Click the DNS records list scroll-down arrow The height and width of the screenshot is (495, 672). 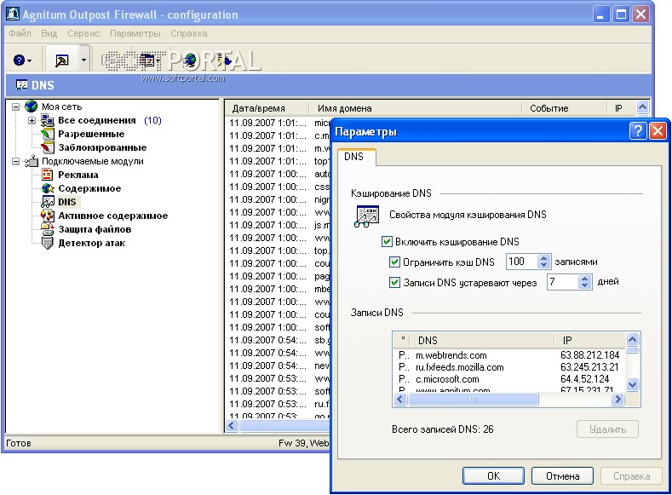pos(633,384)
